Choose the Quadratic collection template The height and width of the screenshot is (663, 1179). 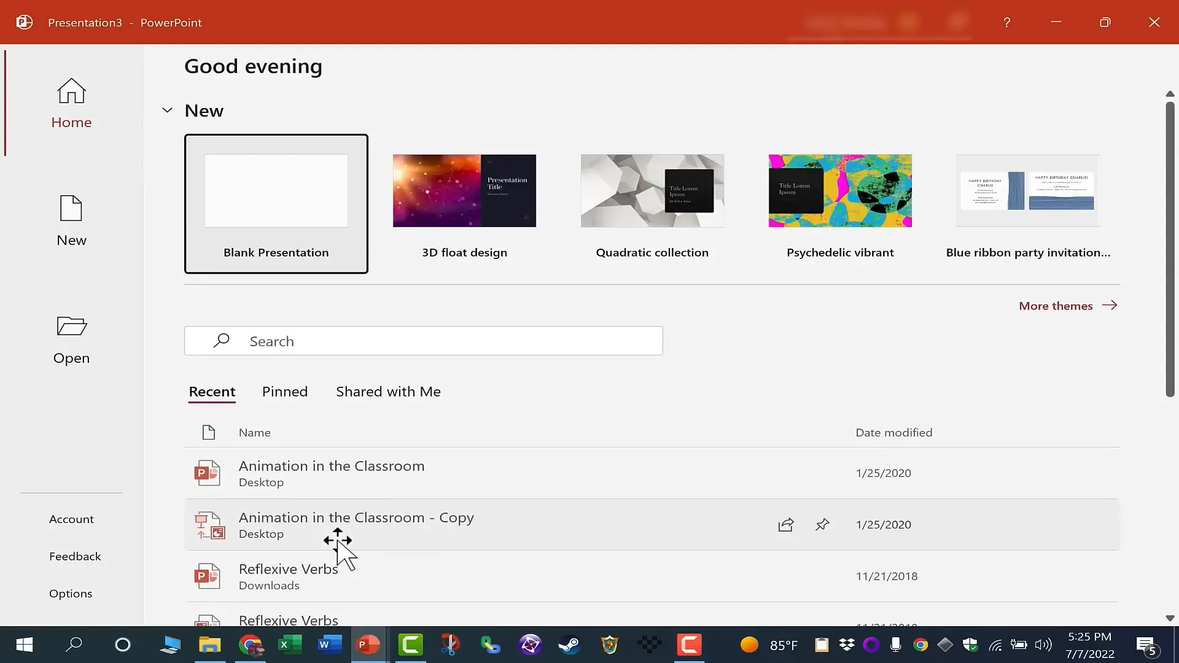pyautogui.click(x=652, y=204)
